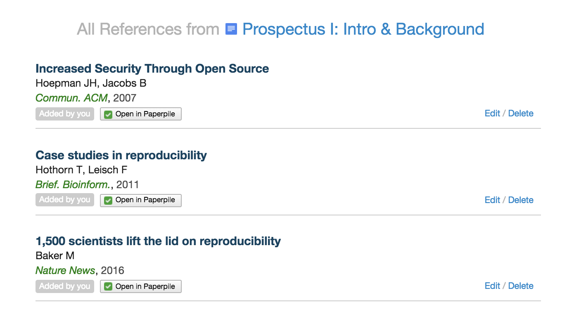This screenshot has height=312, width=574.
Task: Open Case studies in reproducibility title
Action: coord(121,155)
